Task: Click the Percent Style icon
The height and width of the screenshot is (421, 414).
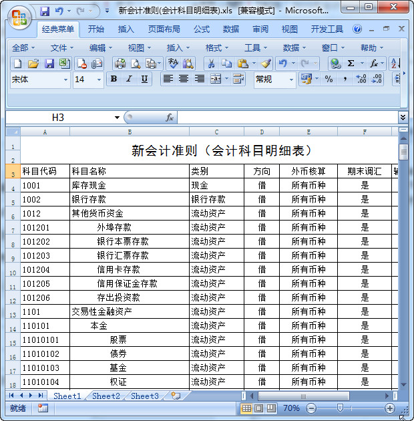Action: pyautogui.click(x=329, y=79)
